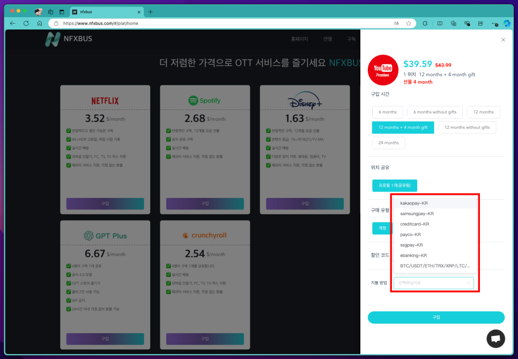Image resolution: width=518 pixels, height=359 pixels.
Task: Choose ebanking-KR from the payment list
Action: [435, 255]
